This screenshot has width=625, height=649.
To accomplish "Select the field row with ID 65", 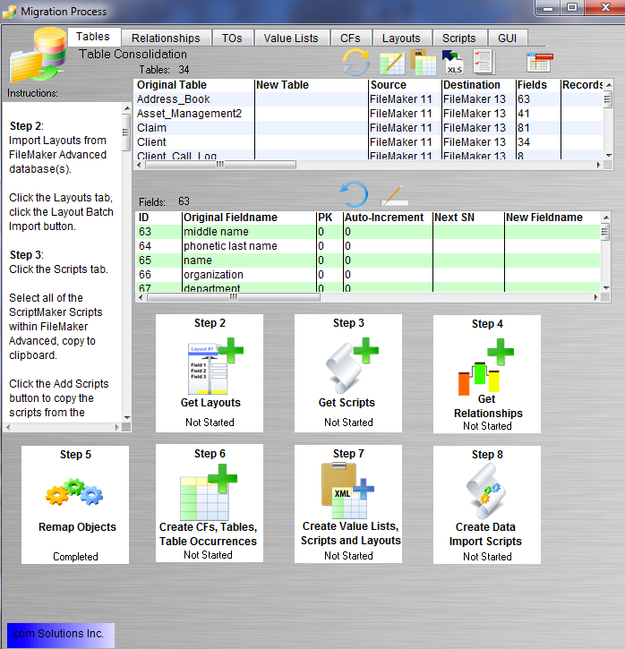I will tap(368, 260).
